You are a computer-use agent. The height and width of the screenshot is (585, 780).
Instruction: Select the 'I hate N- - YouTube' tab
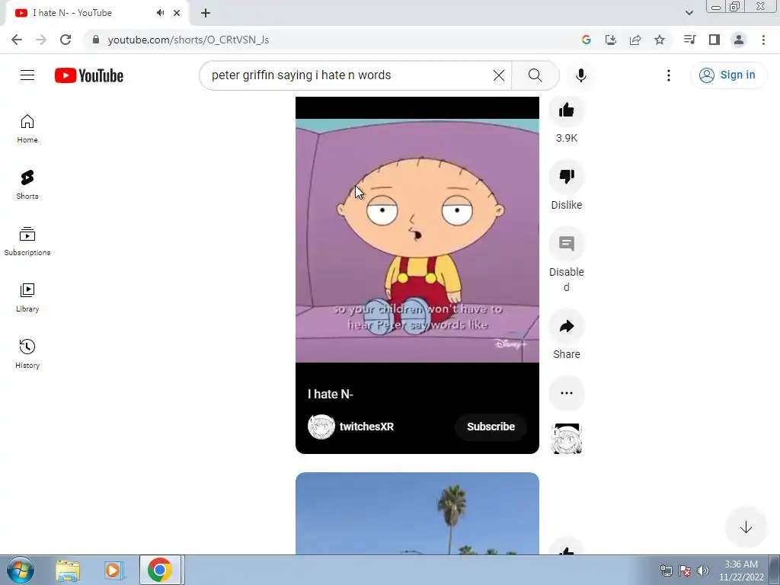97,13
